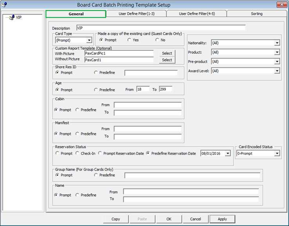Select the General tab
The height and width of the screenshot is (226, 289).
(x=76, y=14)
